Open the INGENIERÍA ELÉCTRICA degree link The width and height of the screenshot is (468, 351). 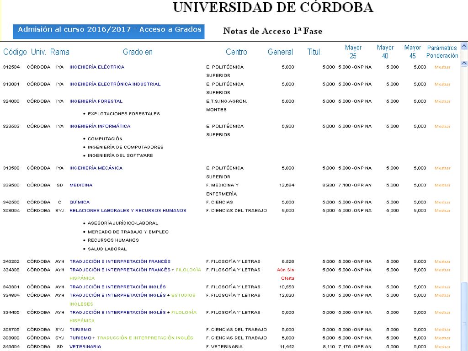(x=97, y=67)
